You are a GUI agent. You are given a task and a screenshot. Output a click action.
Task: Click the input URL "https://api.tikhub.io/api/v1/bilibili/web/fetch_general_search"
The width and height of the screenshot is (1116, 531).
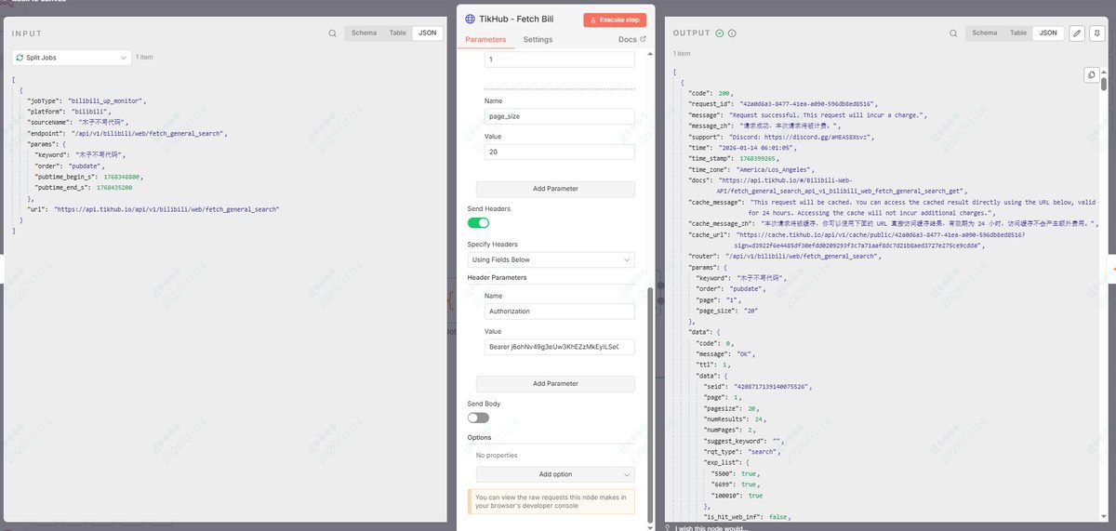pyautogui.click(x=166, y=209)
